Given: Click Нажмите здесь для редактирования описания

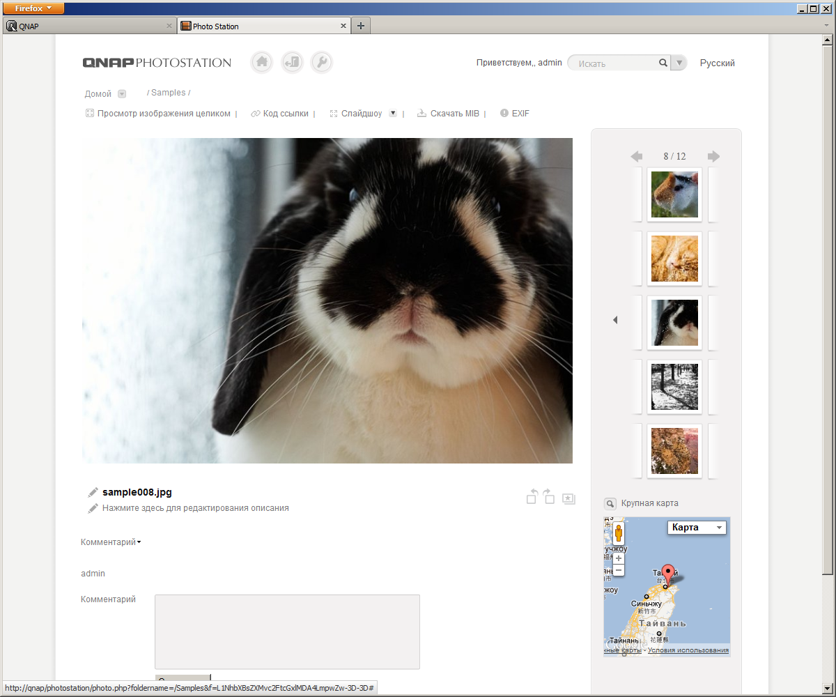Looking at the screenshot, I should point(196,508).
